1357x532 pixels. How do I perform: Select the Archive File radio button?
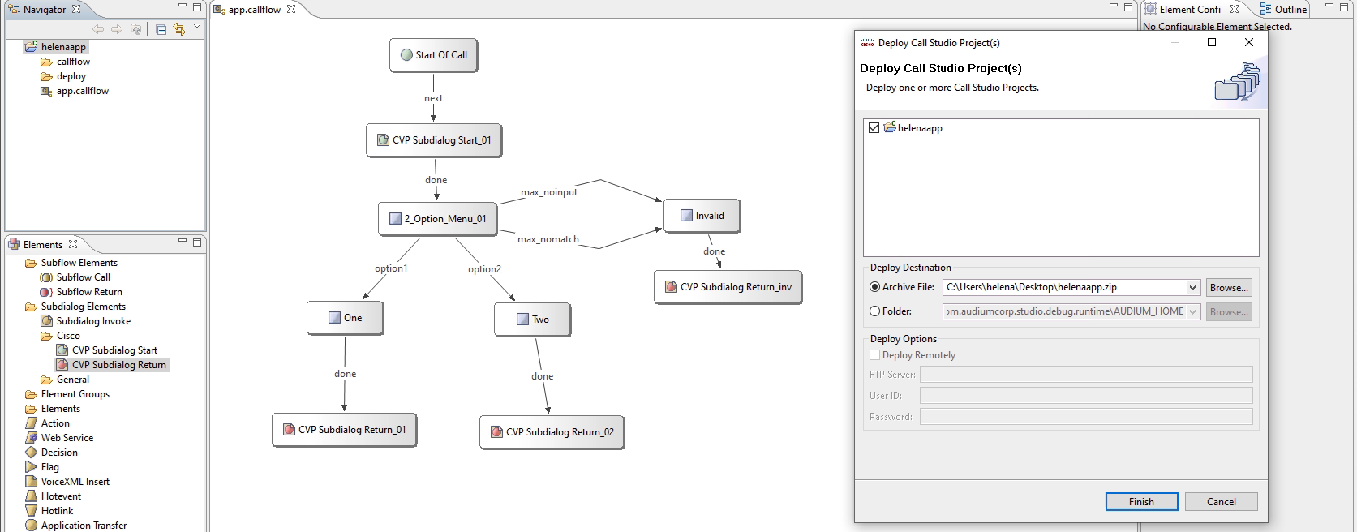click(x=874, y=287)
